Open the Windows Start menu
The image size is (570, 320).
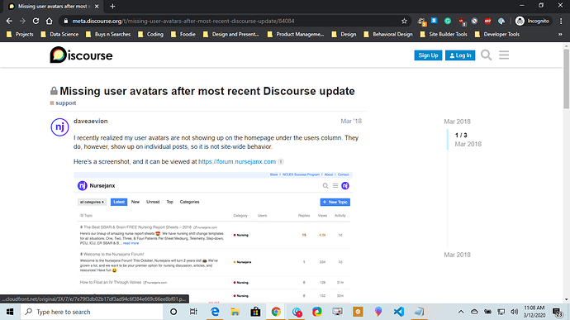tap(10, 312)
